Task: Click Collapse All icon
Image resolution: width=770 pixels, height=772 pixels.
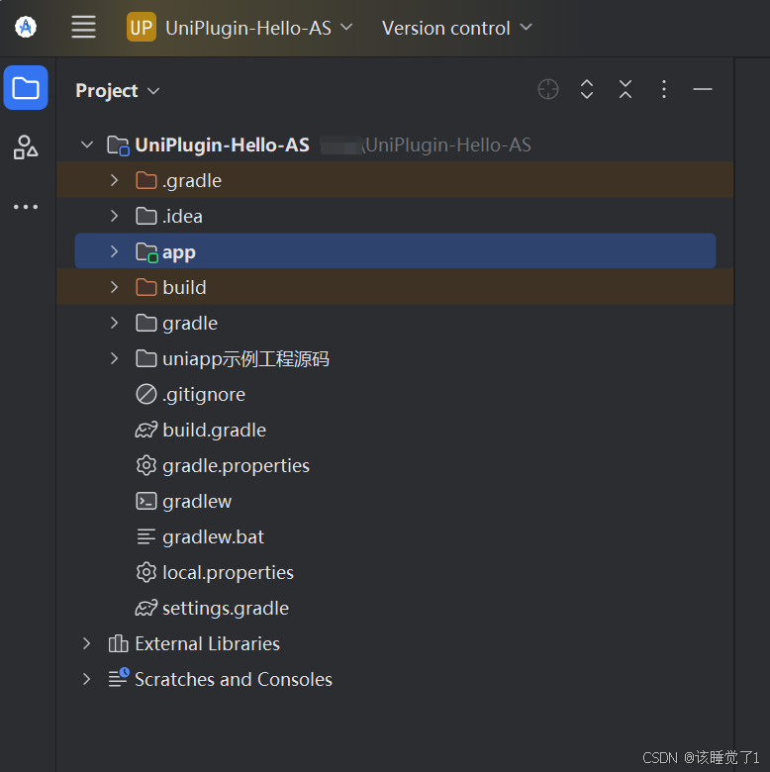Action: click(626, 89)
